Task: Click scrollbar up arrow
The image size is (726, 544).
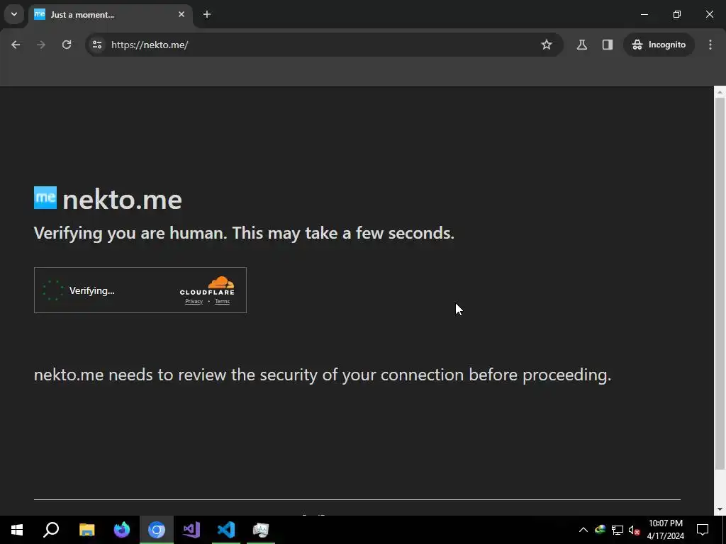Action: pyautogui.click(x=720, y=92)
